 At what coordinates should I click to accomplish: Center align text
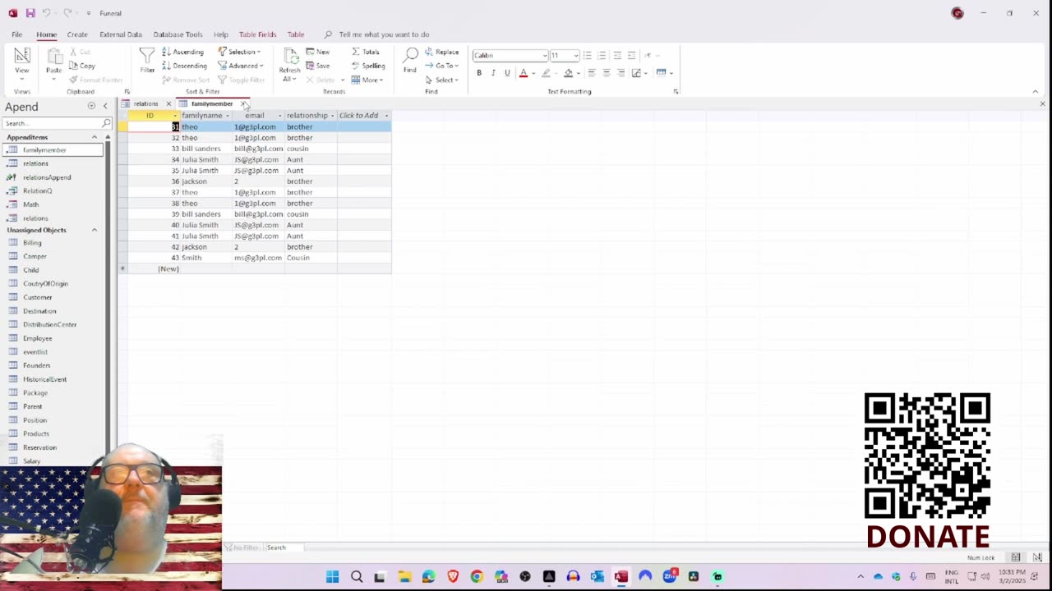(x=607, y=73)
